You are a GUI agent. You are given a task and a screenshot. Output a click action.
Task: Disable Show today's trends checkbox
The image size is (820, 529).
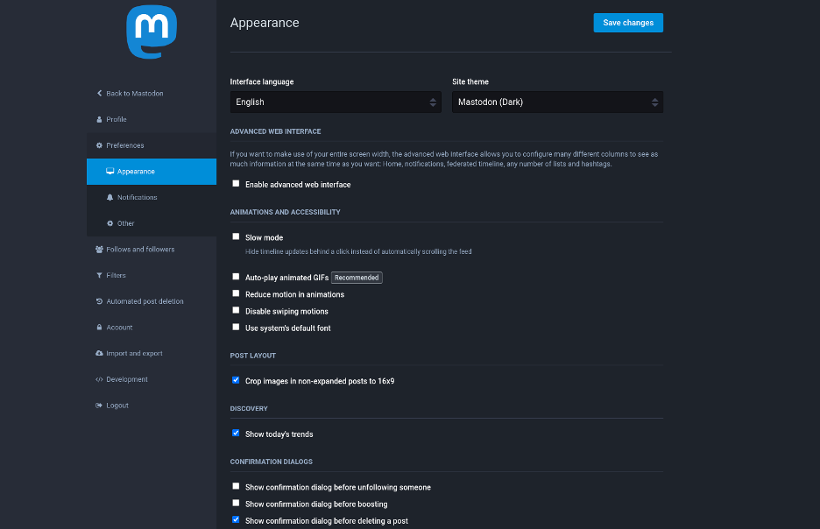pos(236,433)
